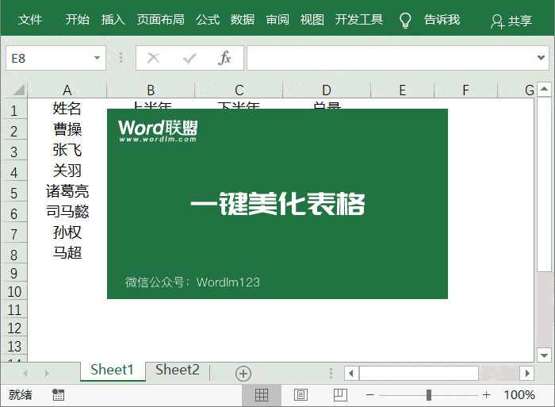Select column A header
Image resolution: width=555 pixels, height=407 pixels.
click(67, 90)
